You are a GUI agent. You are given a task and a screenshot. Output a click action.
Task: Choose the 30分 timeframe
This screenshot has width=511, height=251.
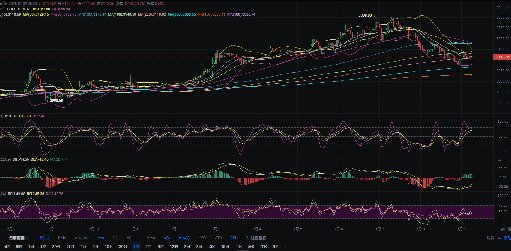click(x=123, y=246)
